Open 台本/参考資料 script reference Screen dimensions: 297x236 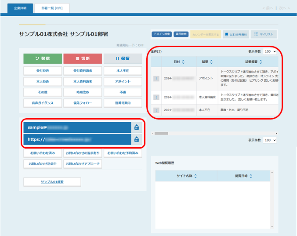point(235,34)
